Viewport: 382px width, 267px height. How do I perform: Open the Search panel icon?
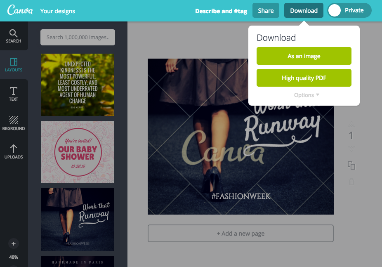(13, 36)
